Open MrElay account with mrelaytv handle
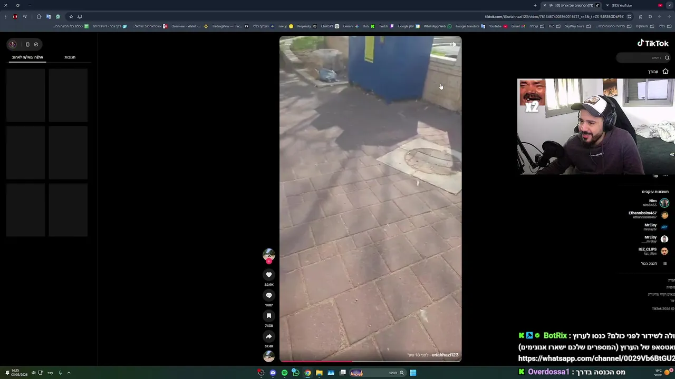Image resolution: width=675 pixels, height=379 pixels. (655, 227)
